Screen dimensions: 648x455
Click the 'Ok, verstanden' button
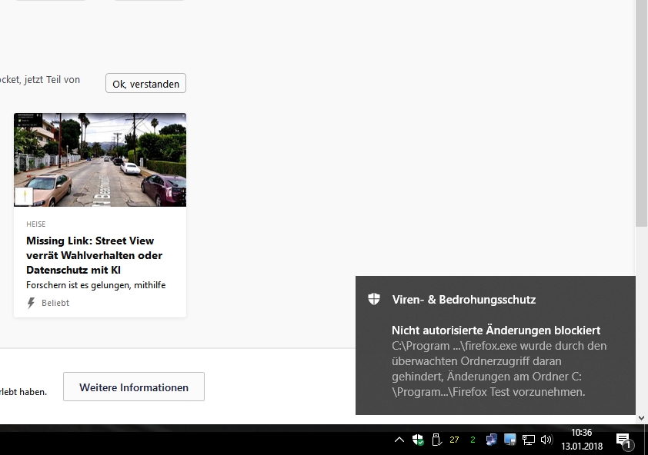tap(145, 84)
